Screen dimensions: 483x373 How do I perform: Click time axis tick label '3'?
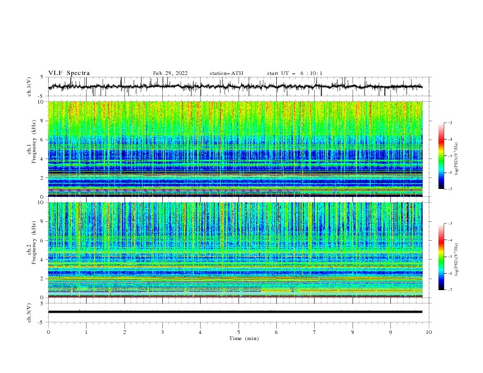162,332
